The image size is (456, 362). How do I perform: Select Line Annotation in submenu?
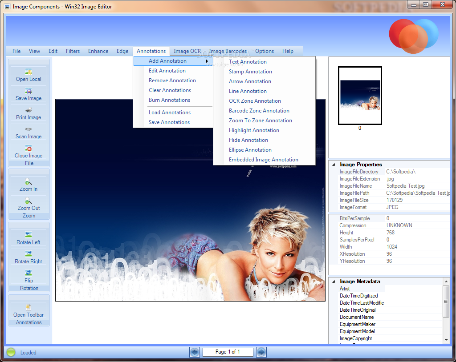point(264,91)
